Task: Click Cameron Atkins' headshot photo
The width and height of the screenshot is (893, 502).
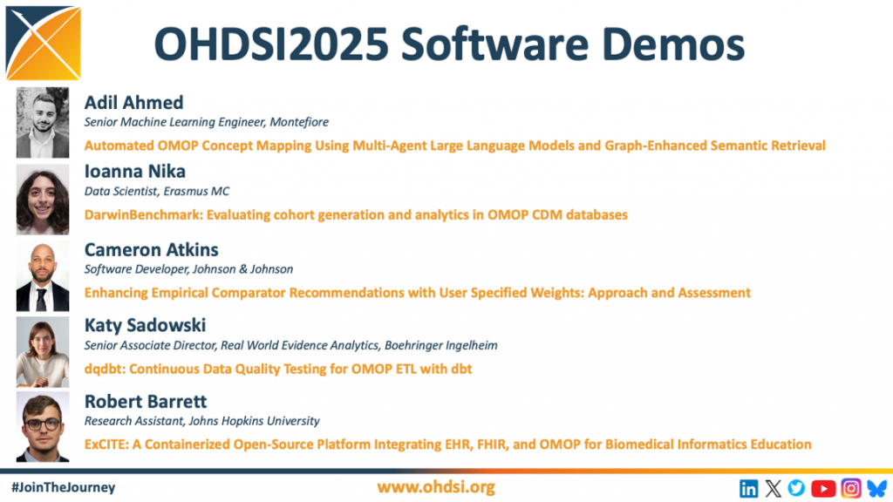Action: coord(43,277)
